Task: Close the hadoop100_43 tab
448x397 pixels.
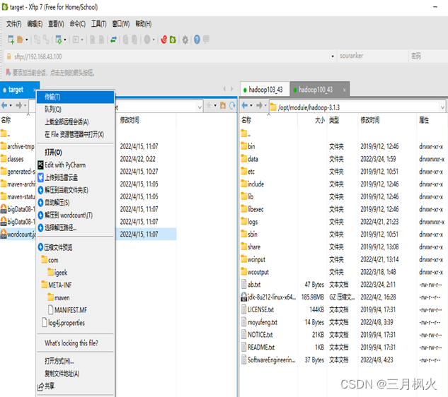Action: coord(344,90)
